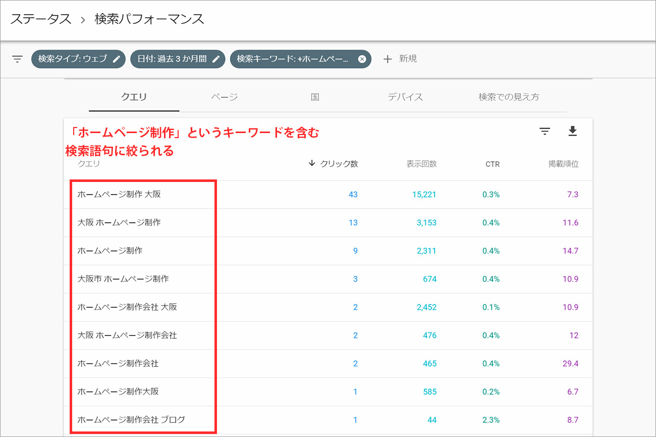Image resolution: width=656 pixels, height=437 pixels.
Task: Click the CTR value 0.2%
Action: [491, 392]
